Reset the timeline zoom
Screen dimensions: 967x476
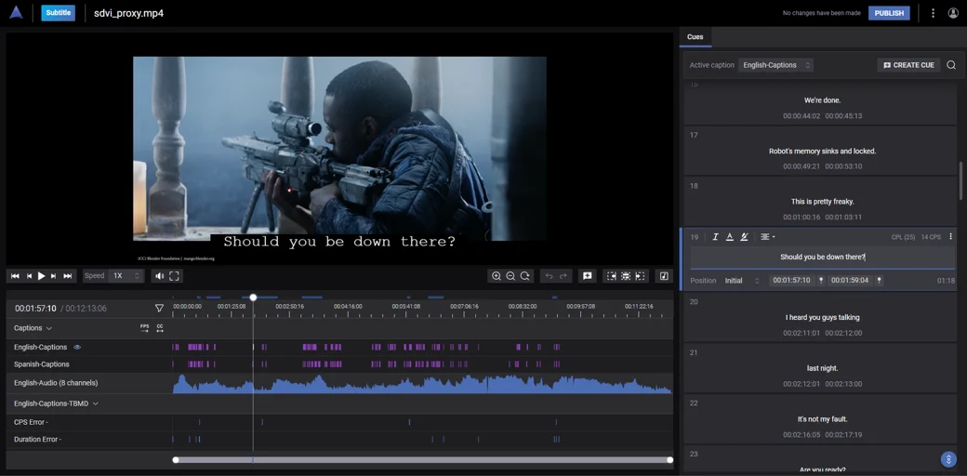point(524,276)
